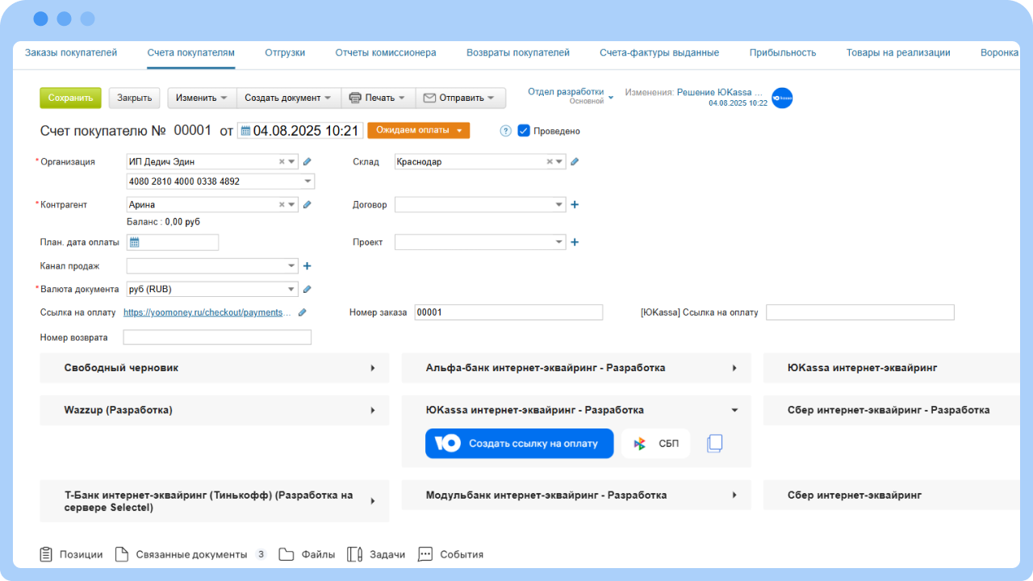Viewport: 1033px width, 581px height.
Task: Toggle the Проведено checkbox
Action: (x=524, y=131)
